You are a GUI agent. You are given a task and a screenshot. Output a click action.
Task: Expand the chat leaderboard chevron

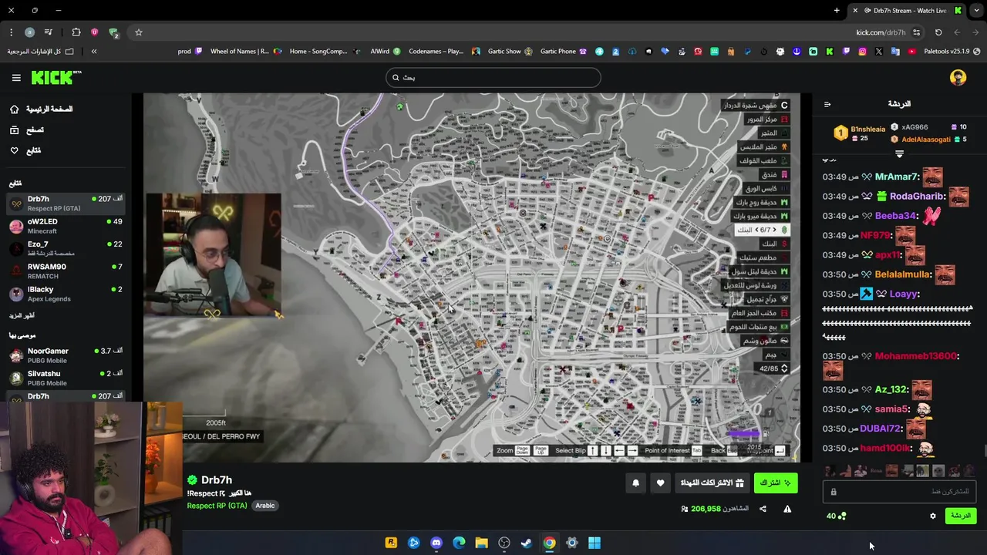coord(899,154)
